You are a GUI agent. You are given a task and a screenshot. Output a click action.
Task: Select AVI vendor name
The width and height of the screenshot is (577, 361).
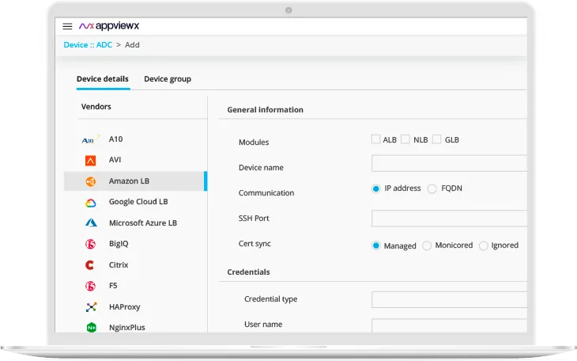pyautogui.click(x=115, y=160)
